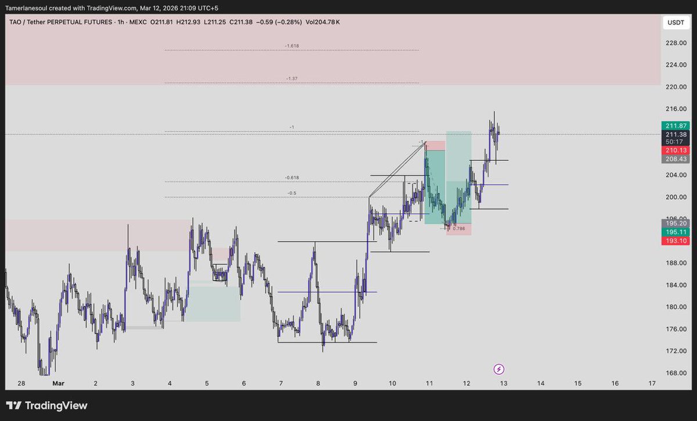
Task: Select the -0.618 Fibonacci level label
Action: [x=292, y=178]
